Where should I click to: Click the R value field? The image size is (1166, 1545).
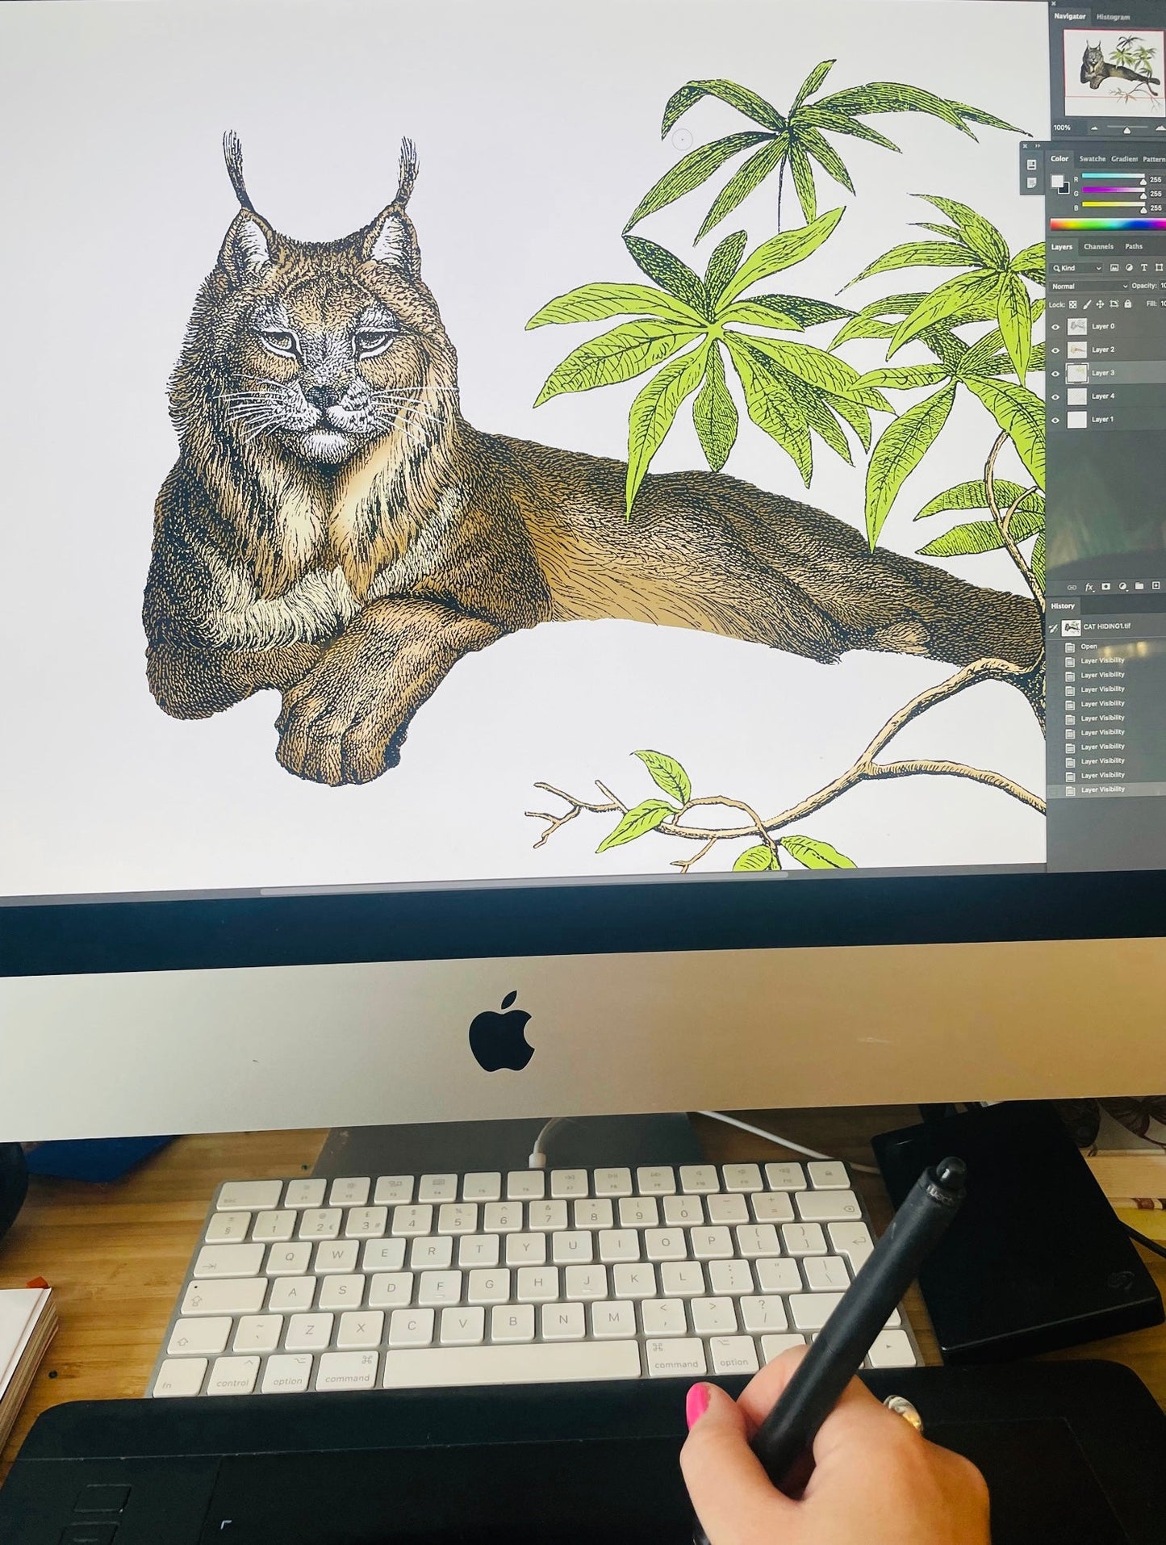[x=1156, y=179]
